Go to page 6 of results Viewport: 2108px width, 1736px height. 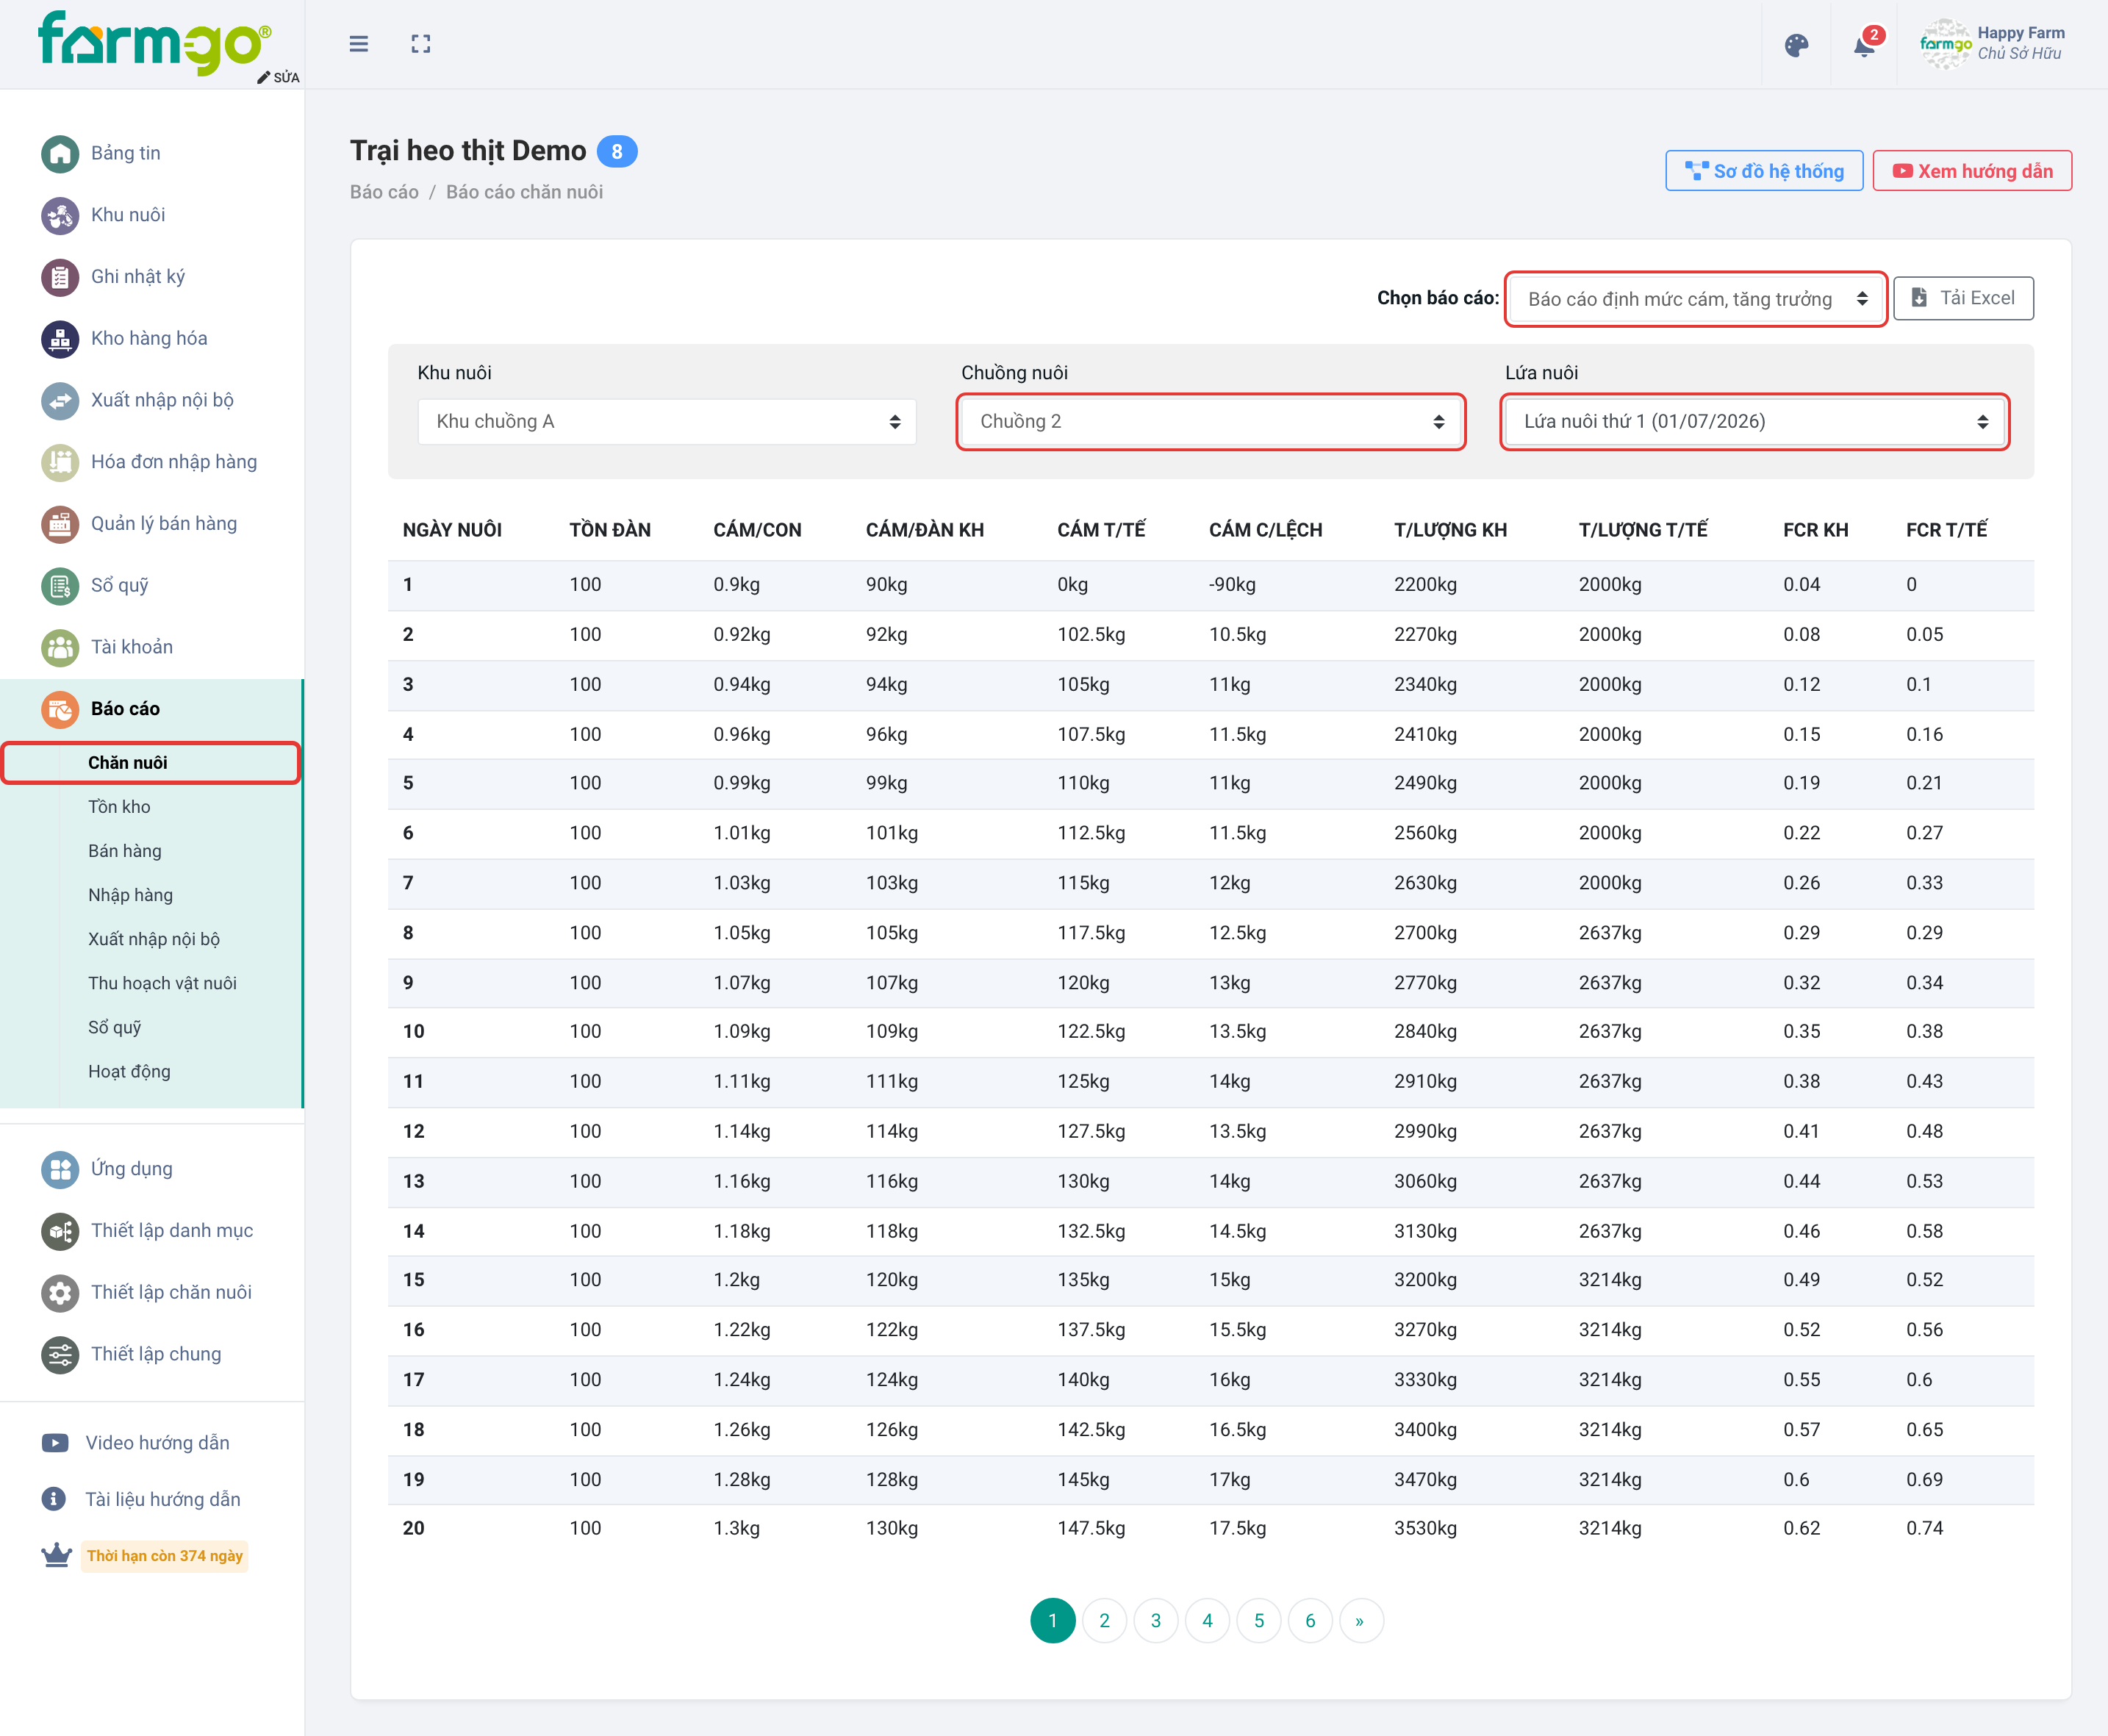(x=1310, y=1621)
